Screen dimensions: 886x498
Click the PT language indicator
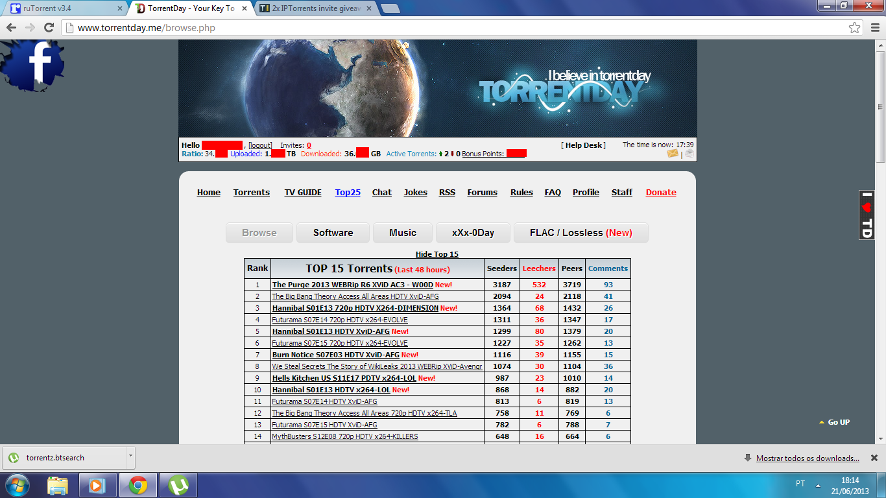[800, 484]
